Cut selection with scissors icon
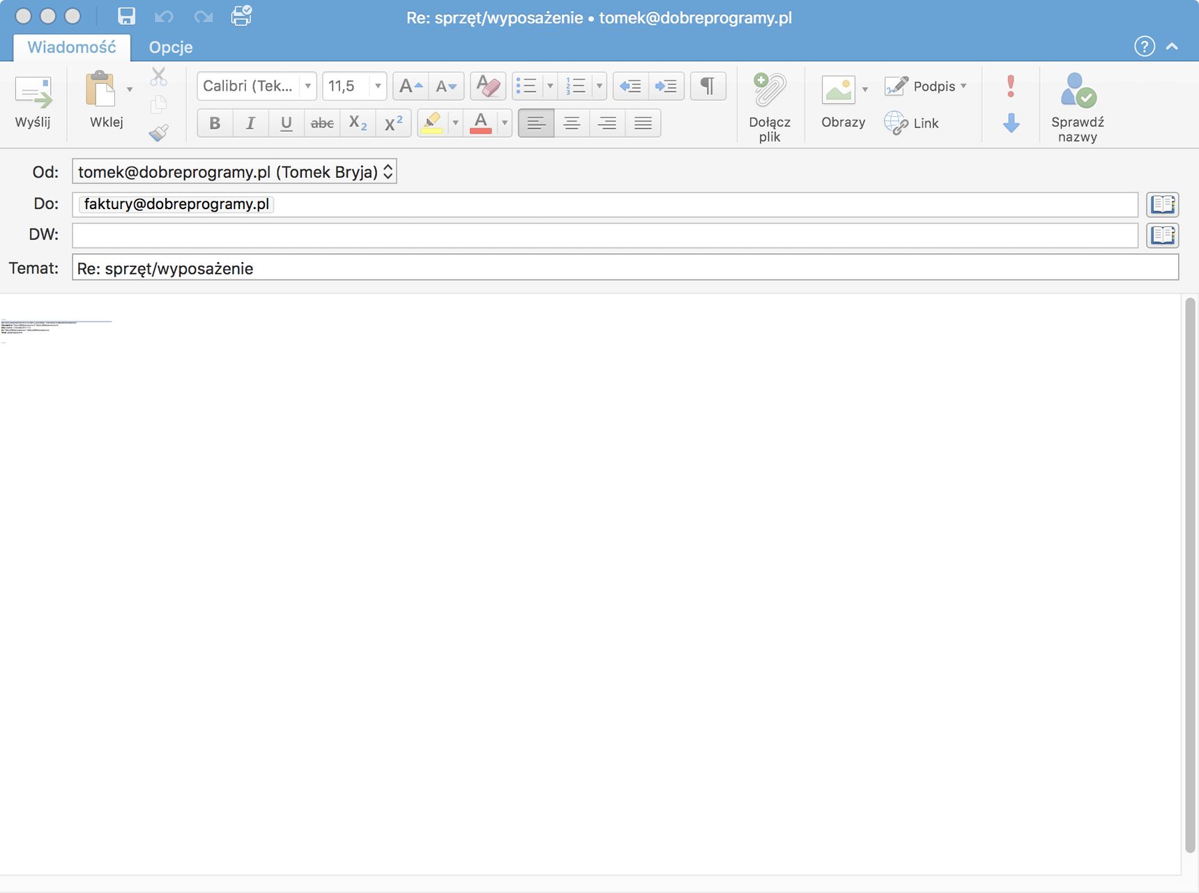 click(158, 77)
